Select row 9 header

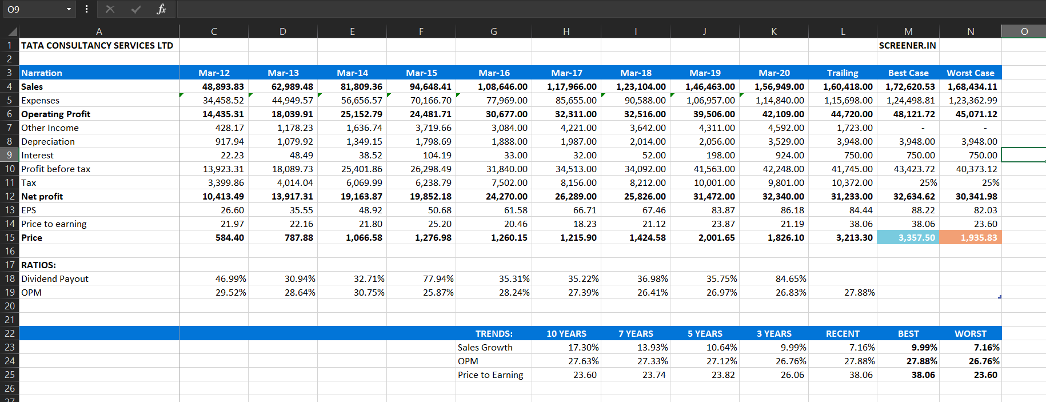pyautogui.click(x=10, y=155)
